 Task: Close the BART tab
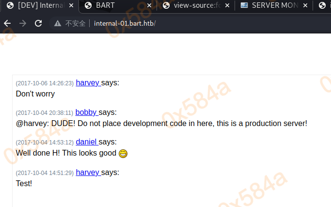point(149,6)
